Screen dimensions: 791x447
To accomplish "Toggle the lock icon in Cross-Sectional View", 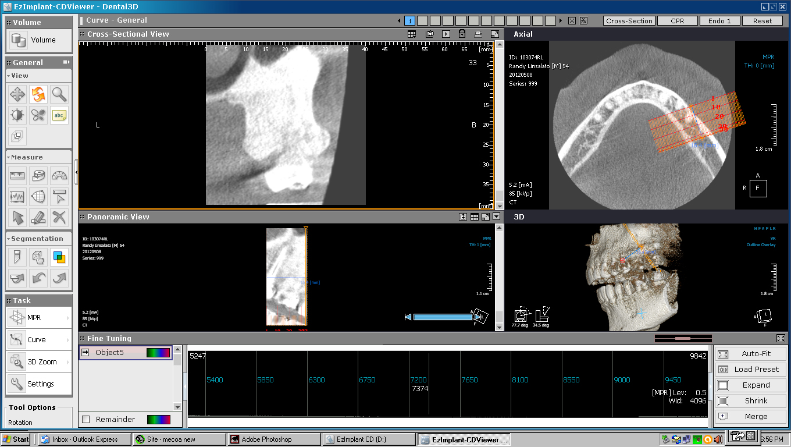I will tap(462, 34).
